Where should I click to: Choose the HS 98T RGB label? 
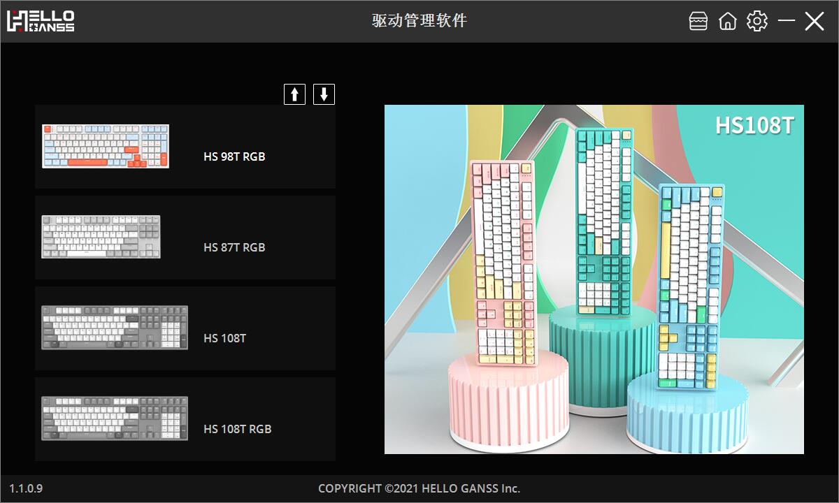pos(234,156)
